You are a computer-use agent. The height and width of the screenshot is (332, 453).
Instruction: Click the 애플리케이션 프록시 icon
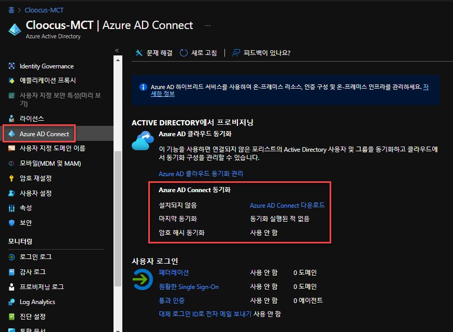click(11, 81)
